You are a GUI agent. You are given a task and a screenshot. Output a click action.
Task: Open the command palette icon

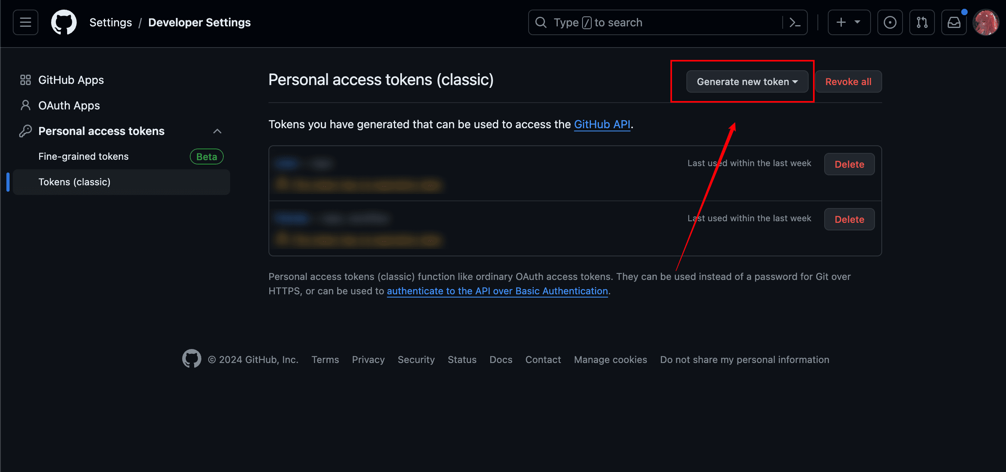tap(795, 22)
